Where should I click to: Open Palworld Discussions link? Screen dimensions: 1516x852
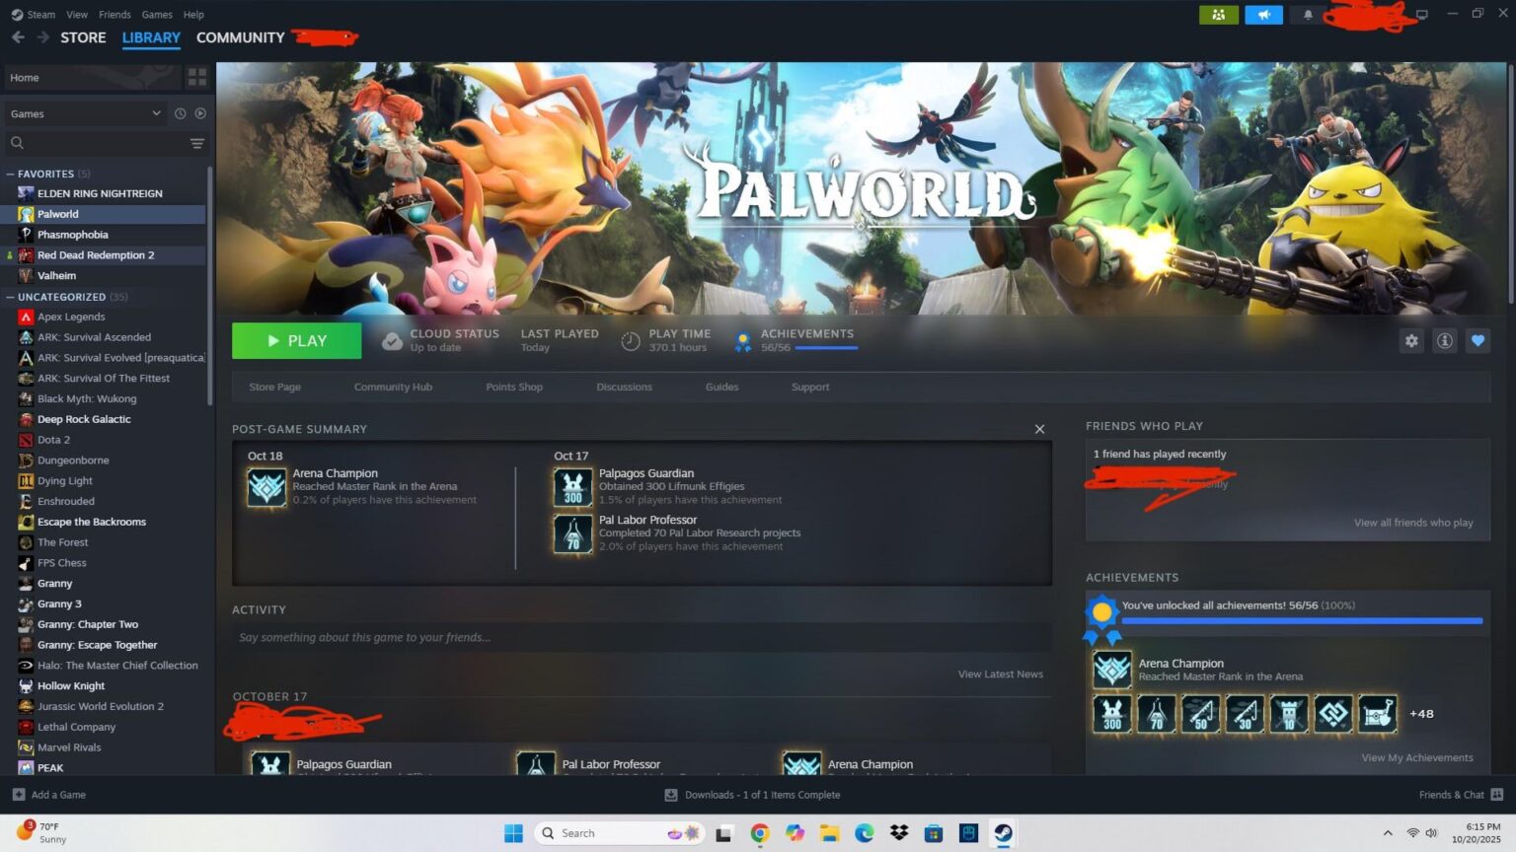click(624, 387)
